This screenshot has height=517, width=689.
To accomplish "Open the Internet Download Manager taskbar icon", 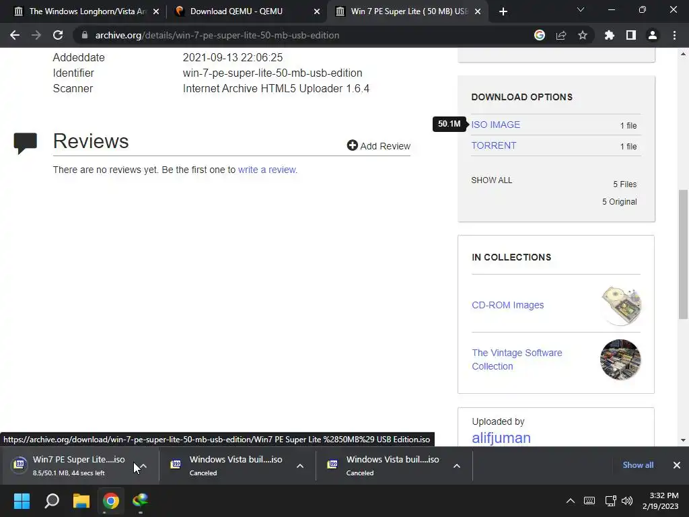I will [x=141, y=501].
